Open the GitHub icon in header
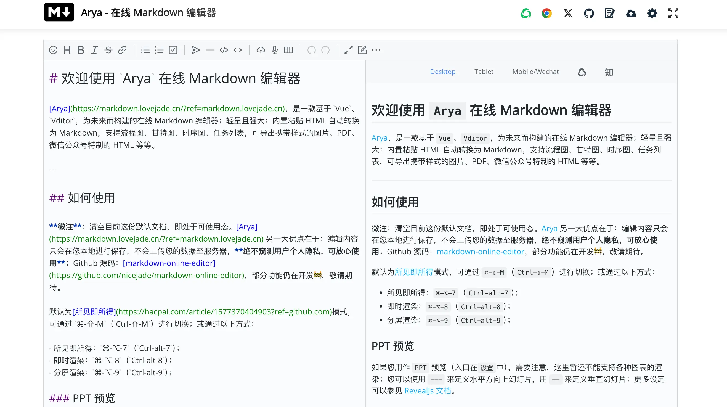 pyautogui.click(x=589, y=13)
